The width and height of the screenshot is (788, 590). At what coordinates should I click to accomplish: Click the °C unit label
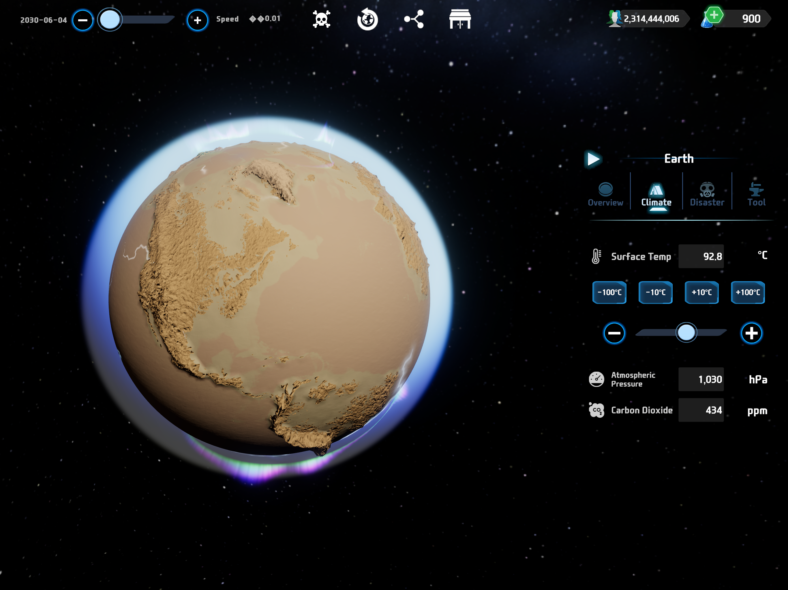coord(762,255)
